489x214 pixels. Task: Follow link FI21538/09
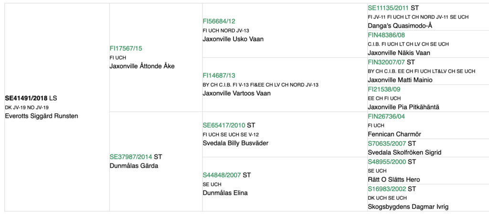coord(384,89)
